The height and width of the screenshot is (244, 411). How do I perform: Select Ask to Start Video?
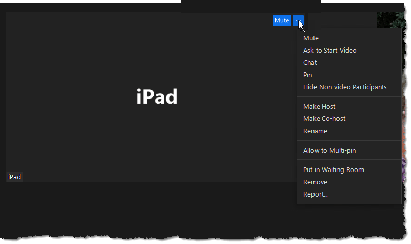[x=330, y=51]
